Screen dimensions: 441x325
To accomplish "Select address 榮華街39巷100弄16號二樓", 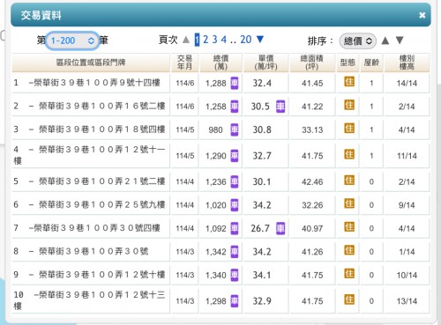I will point(101,106).
